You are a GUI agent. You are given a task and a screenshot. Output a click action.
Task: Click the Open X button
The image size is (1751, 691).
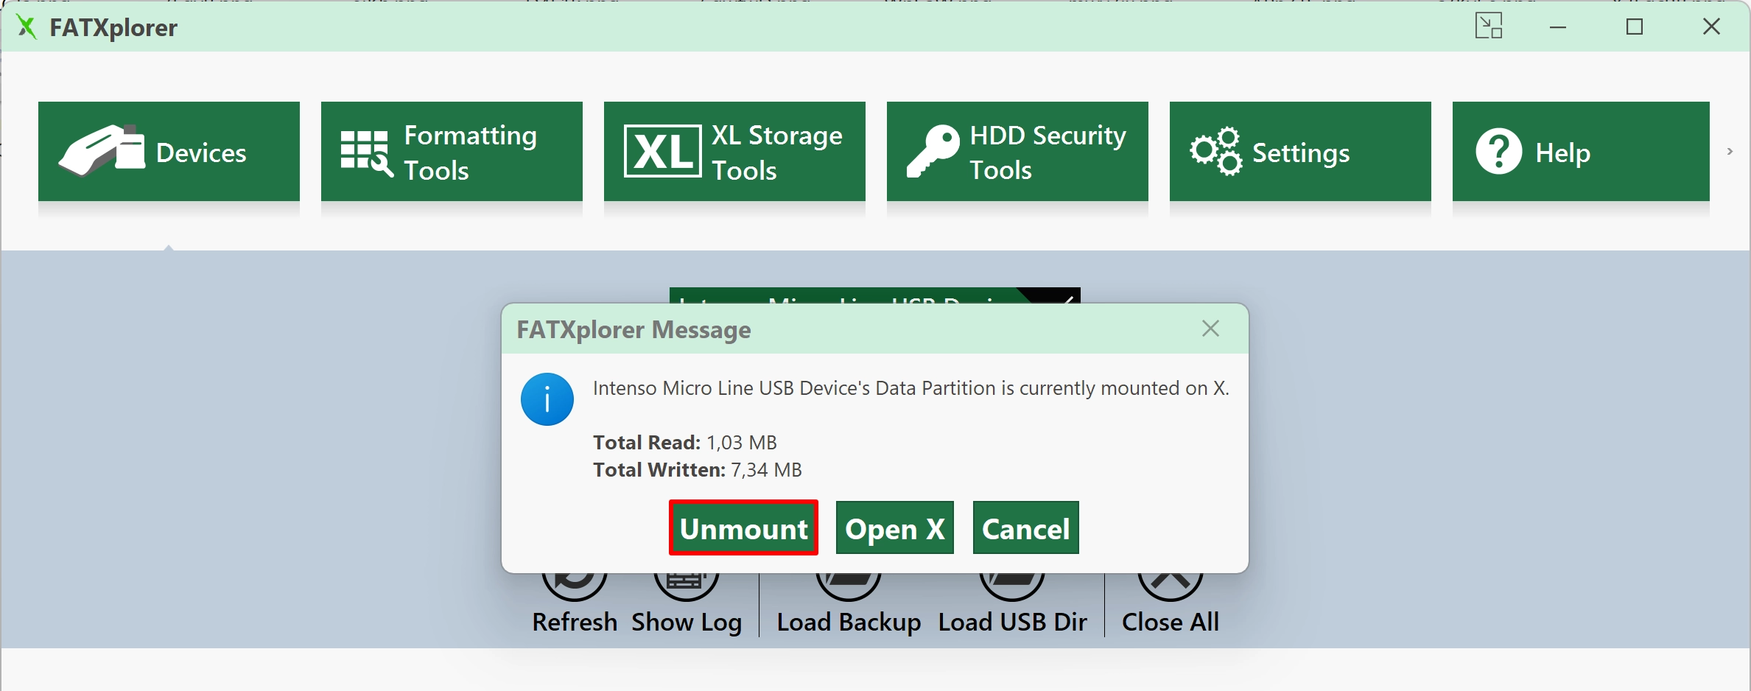pyautogui.click(x=895, y=528)
